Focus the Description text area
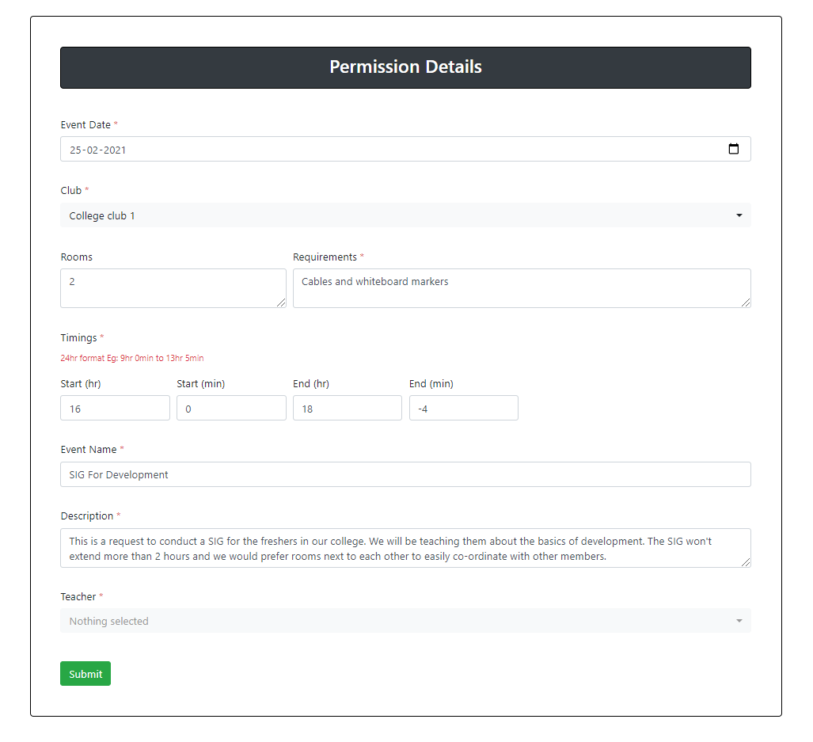The height and width of the screenshot is (742, 813). point(405,548)
